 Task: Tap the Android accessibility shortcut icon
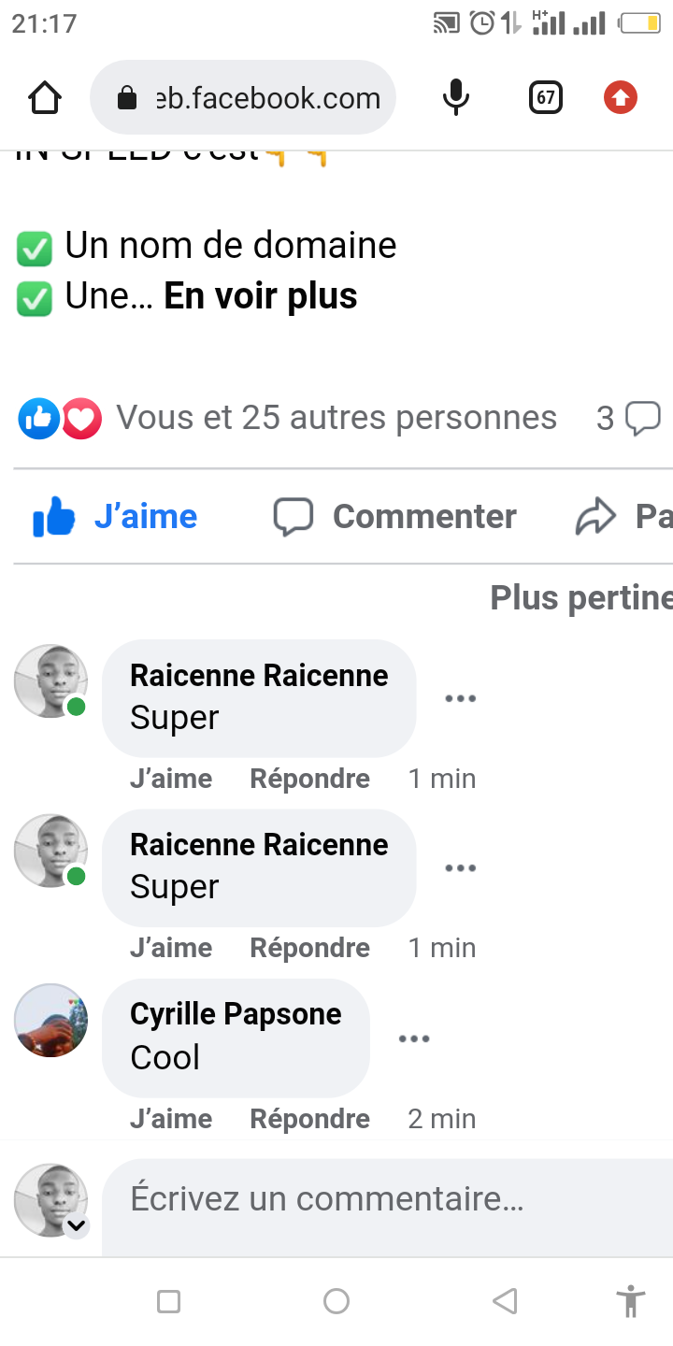[x=631, y=1301]
